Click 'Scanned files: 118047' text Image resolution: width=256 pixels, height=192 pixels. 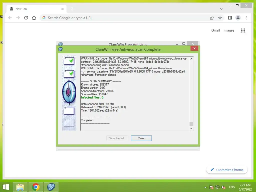click(94, 94)
